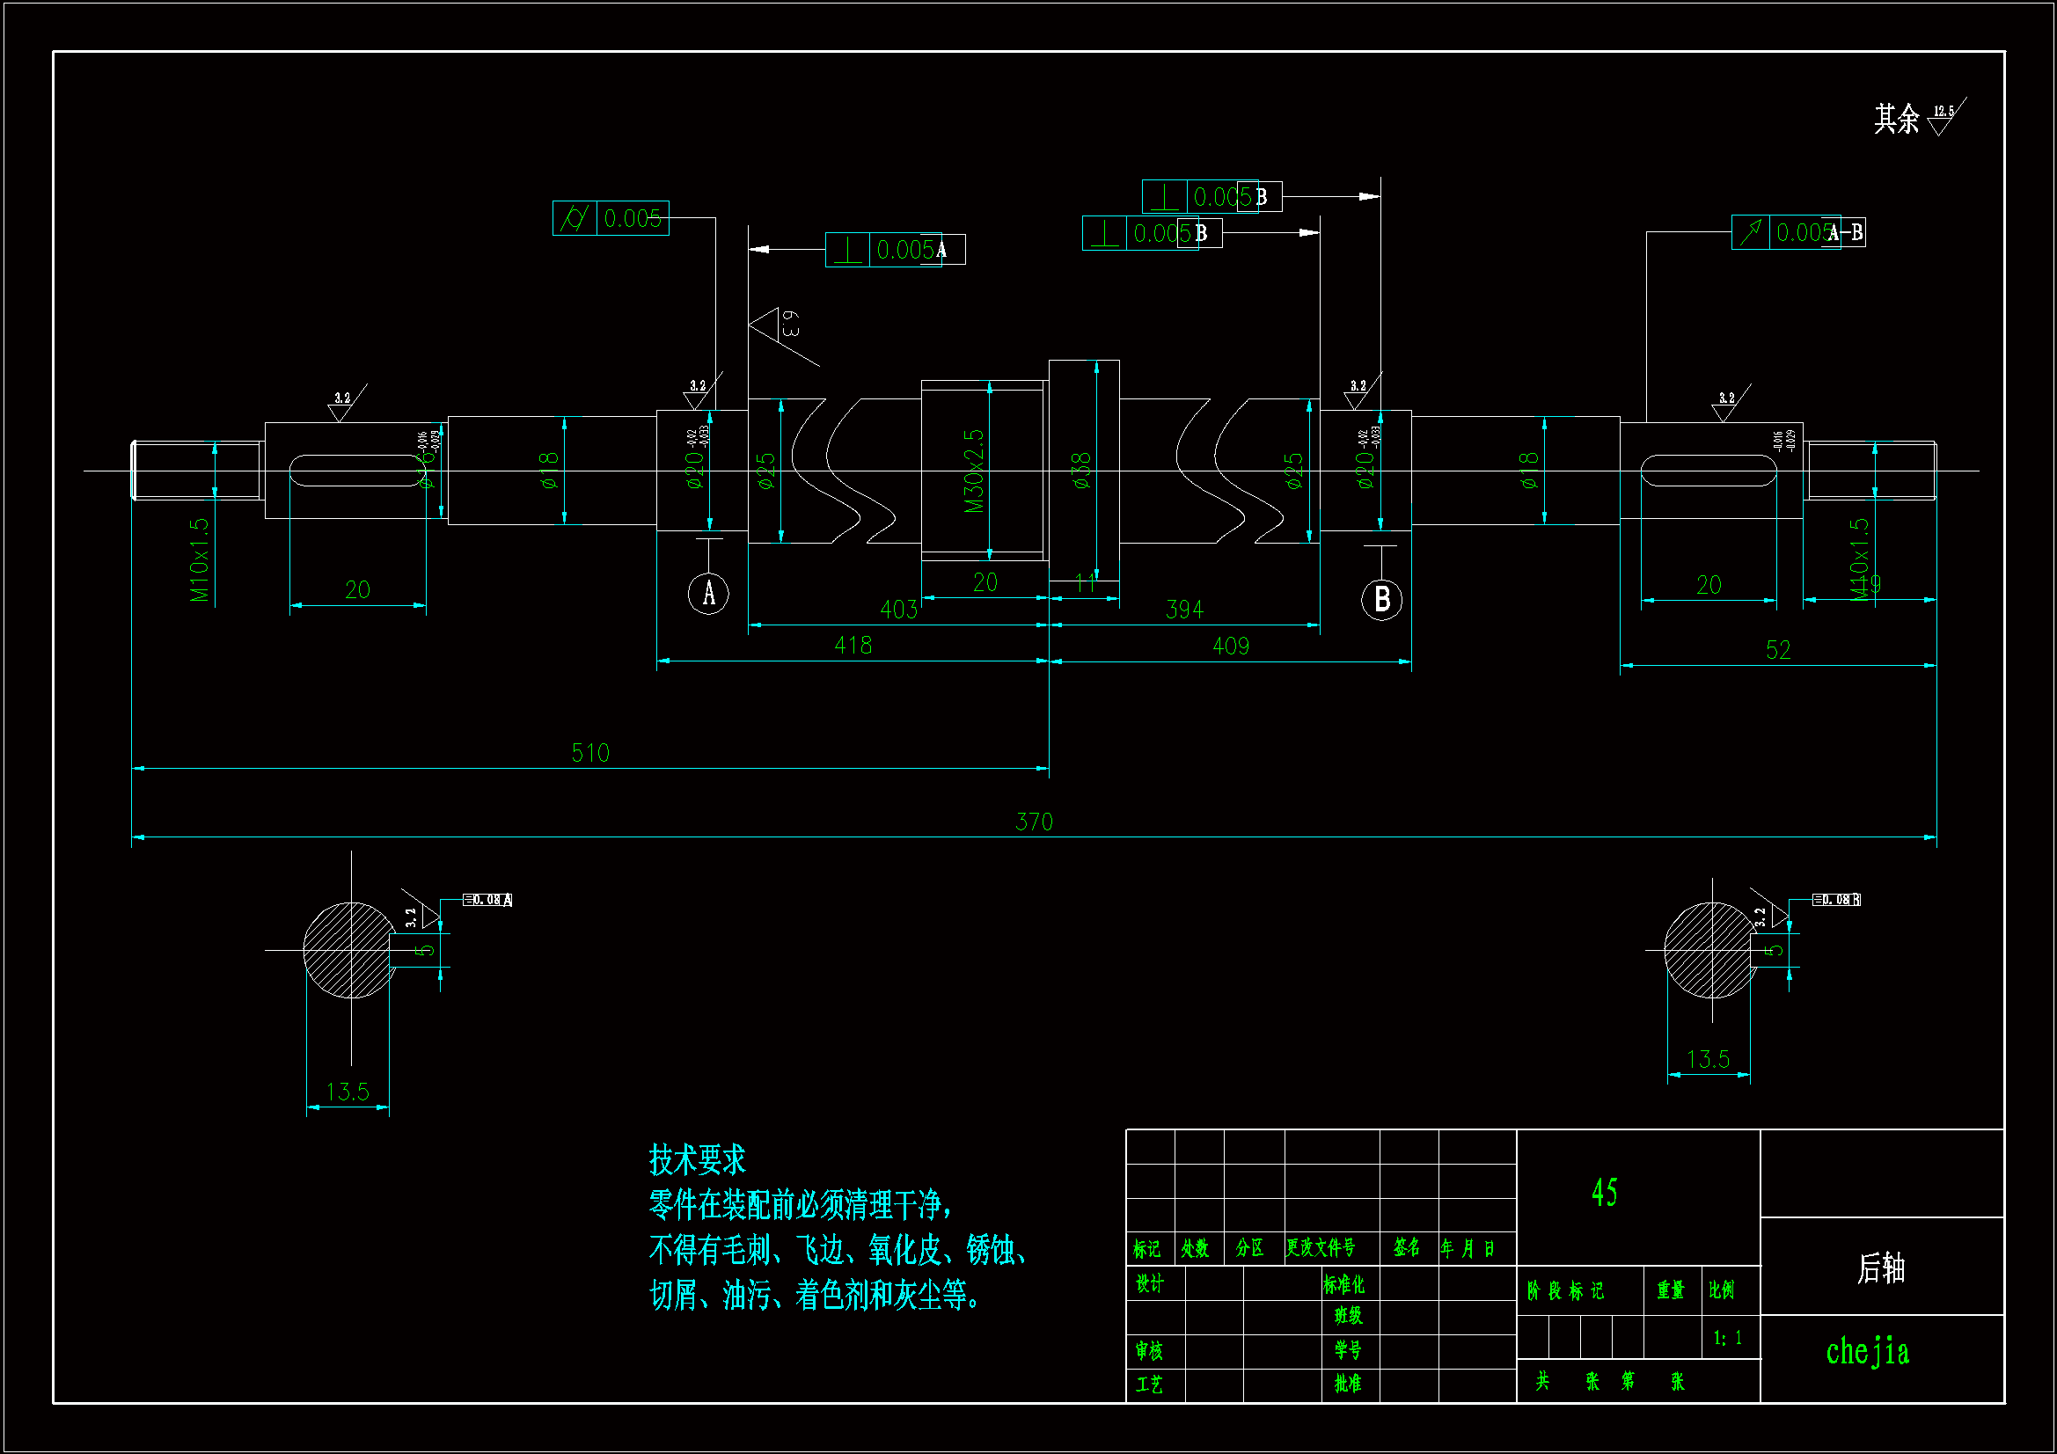Viewport: 2057px width, 1454px height.
Task: Select the 510 dimension text
Action: click(590, 753)
